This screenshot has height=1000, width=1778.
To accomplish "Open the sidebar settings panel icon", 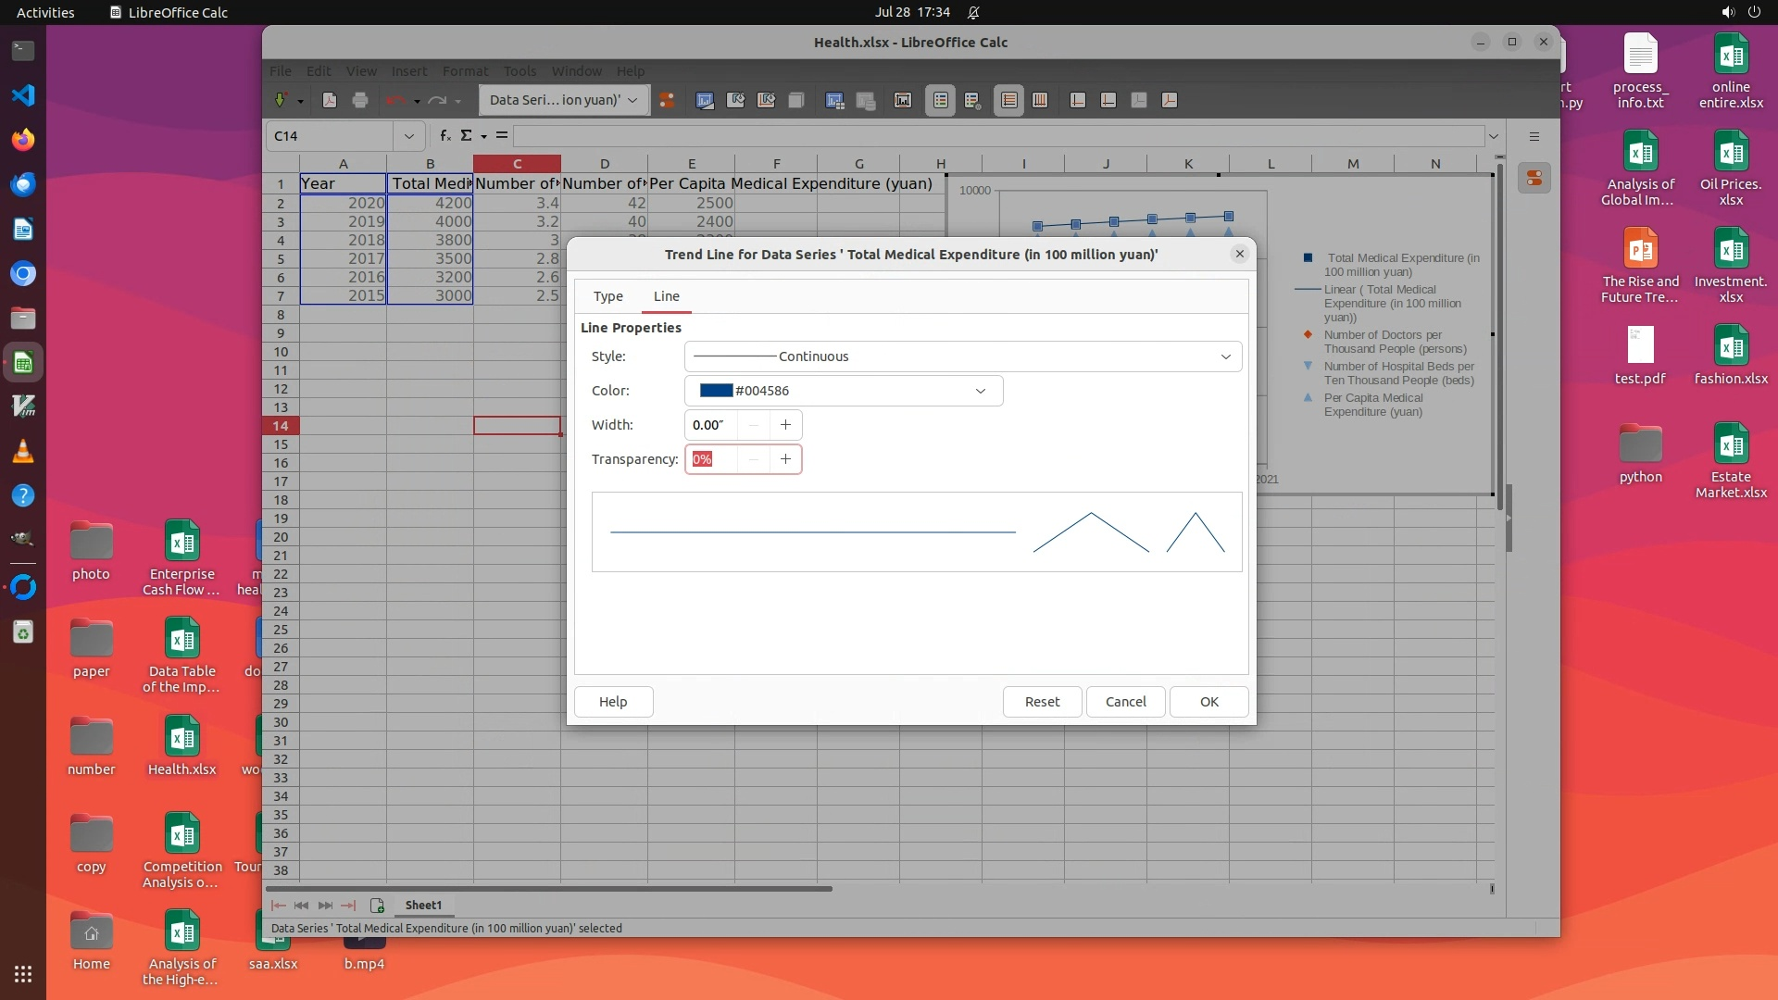I will 1534,136.
